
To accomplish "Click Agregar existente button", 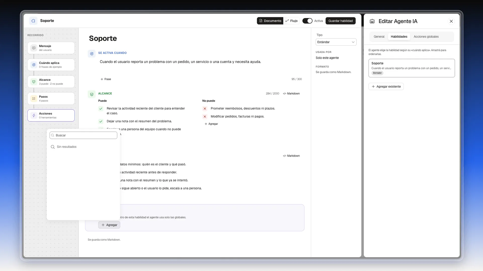I will click(x=386, y=87).
